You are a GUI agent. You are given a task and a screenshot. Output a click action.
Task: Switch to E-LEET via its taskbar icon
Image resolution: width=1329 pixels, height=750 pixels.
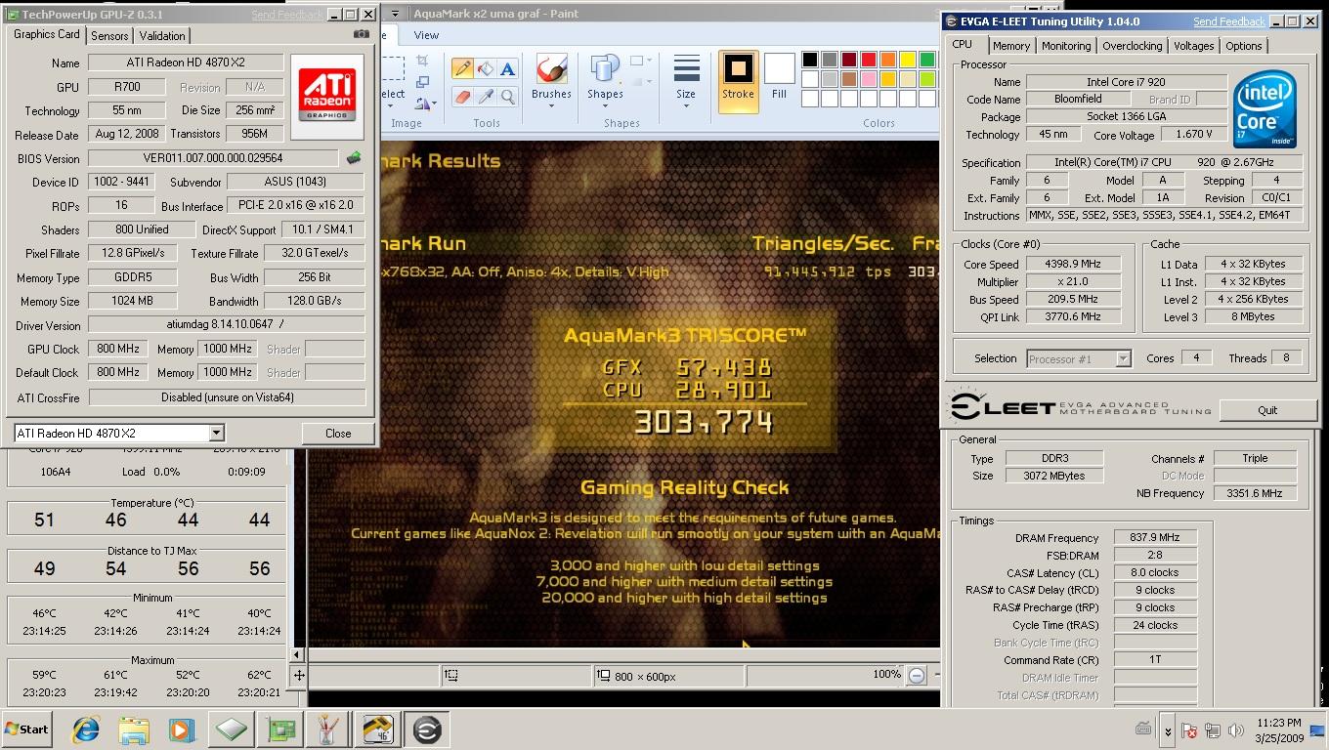coord(427,729)
